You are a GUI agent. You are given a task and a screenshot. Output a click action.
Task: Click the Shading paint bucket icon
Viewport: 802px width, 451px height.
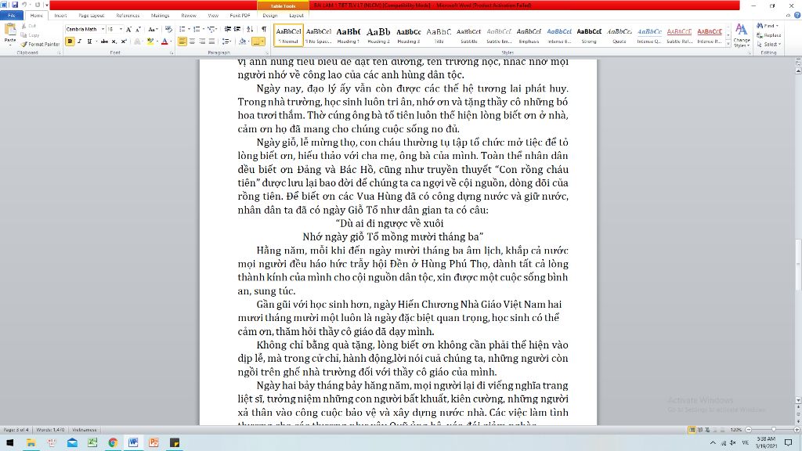243,41
